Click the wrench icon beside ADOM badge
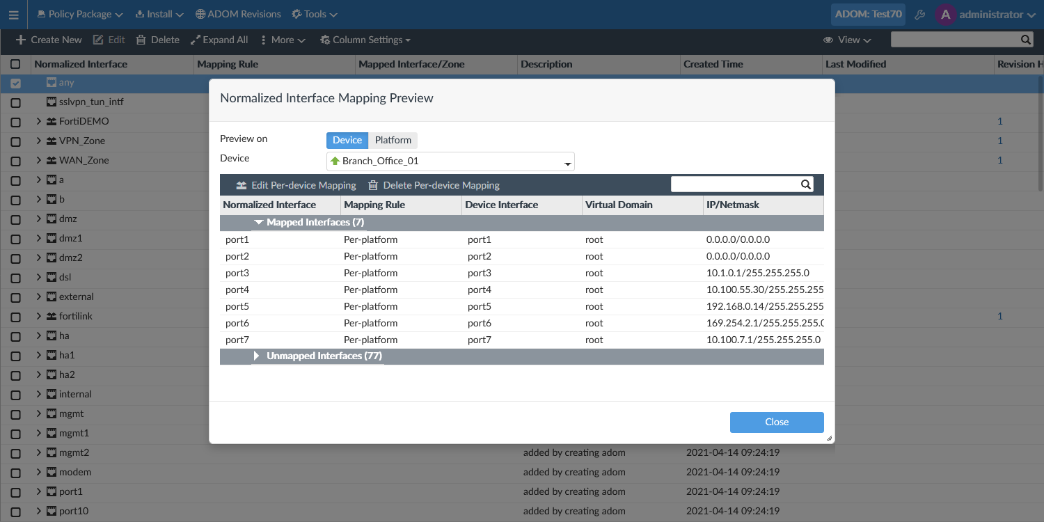 (920, 14)
